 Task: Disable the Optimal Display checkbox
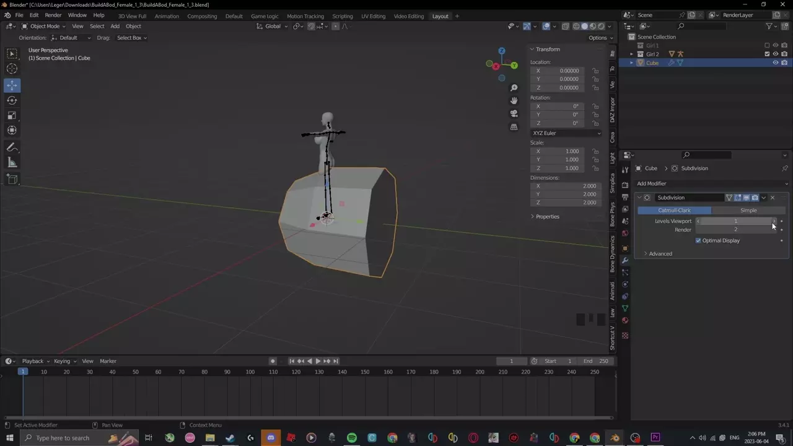(698, 240)
